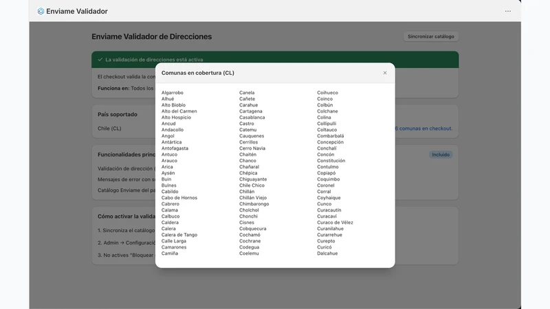
Task: Select Chile Chico entry
Action: [x=252, y=185]
